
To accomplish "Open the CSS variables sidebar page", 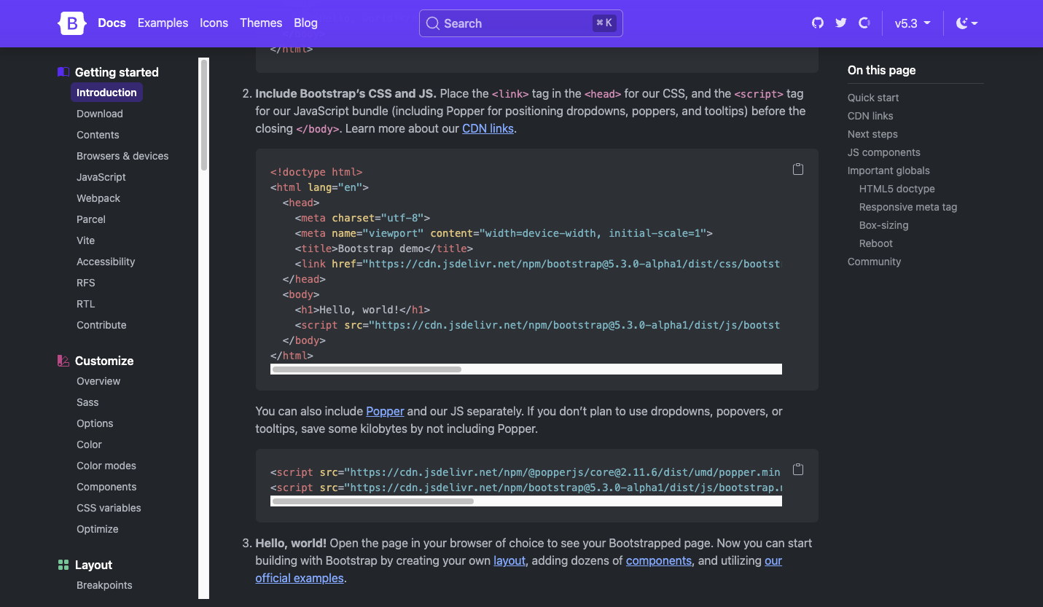I will [x=109, y=508].
